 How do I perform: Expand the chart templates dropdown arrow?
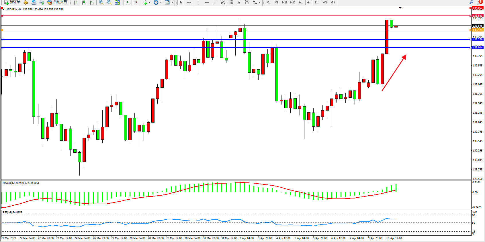coord(172,2)
